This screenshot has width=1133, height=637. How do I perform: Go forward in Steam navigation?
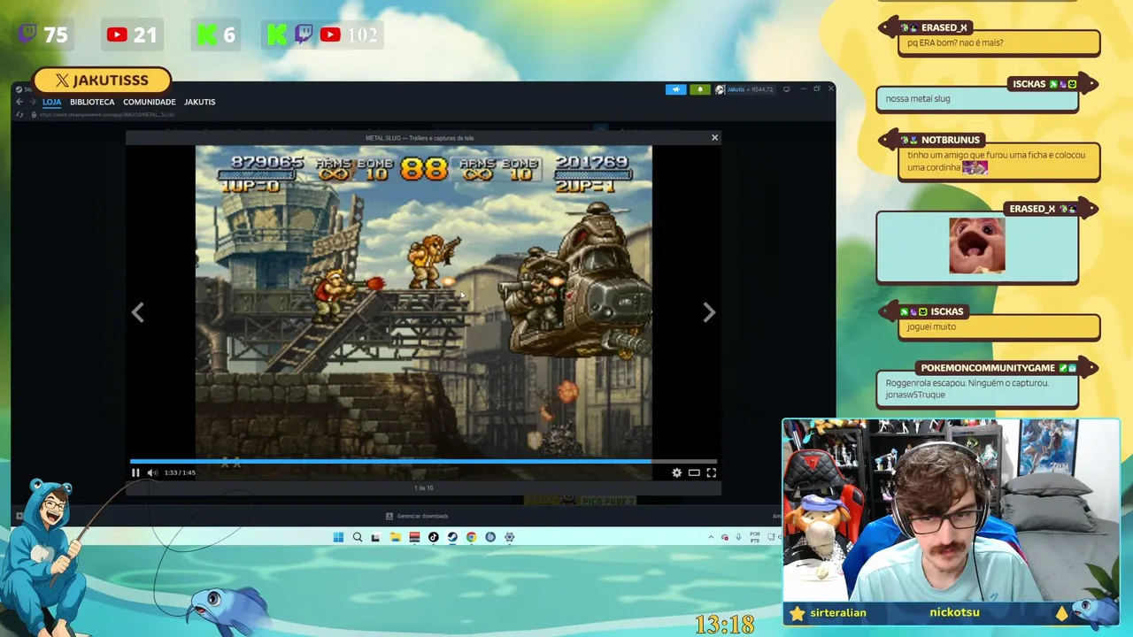coord(33,102)
